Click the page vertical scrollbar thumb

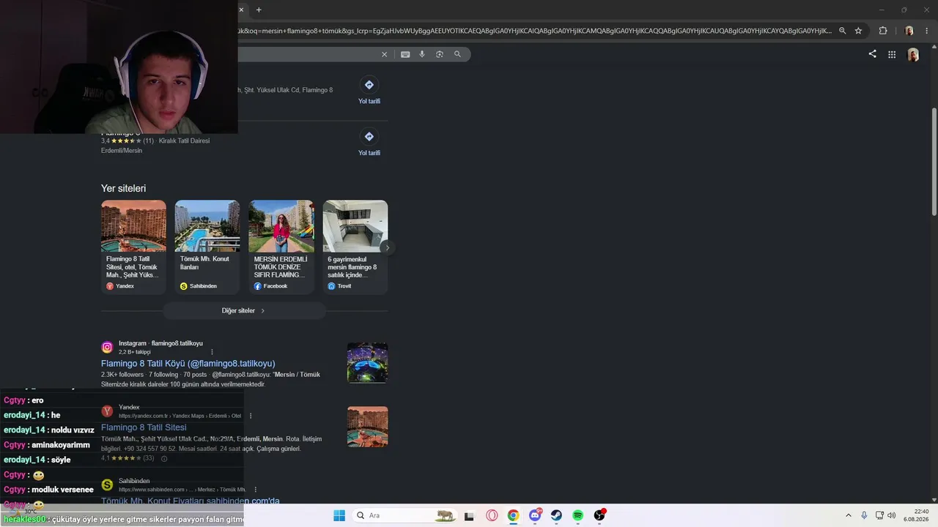pyautogui.click(x=934, y=161)
